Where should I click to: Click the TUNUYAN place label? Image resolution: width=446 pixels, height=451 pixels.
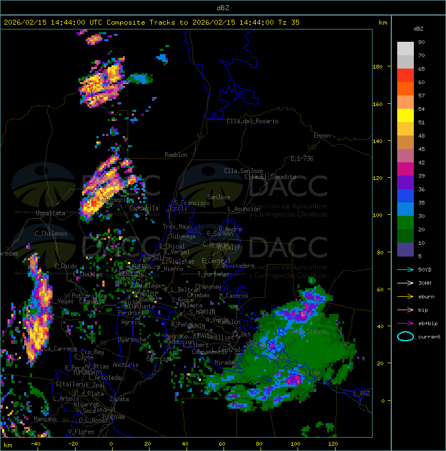114,417
